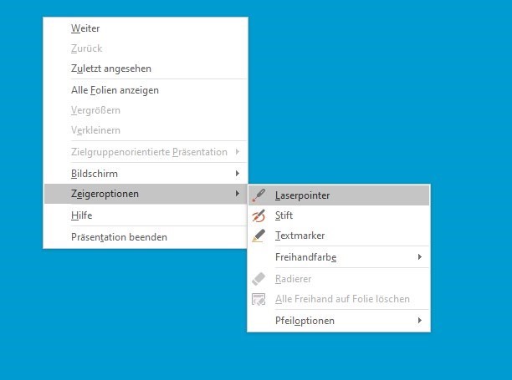Image resolution: width=512 pixels, height=380 pixels.
Task: Open Alle Folien anzeigen
Action: pos(115,89)
